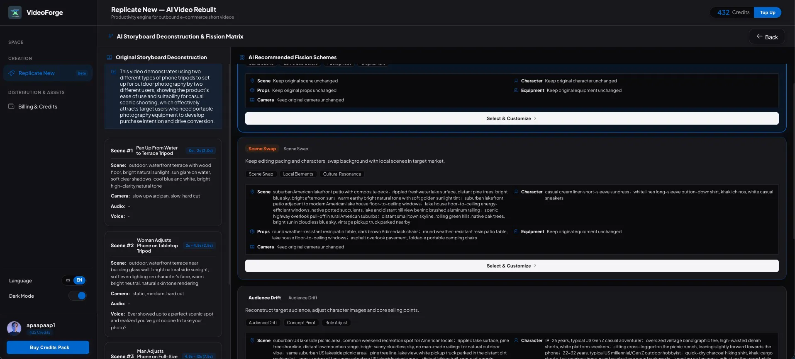Click the apaapaap1 user avatar

pos(14,328)
